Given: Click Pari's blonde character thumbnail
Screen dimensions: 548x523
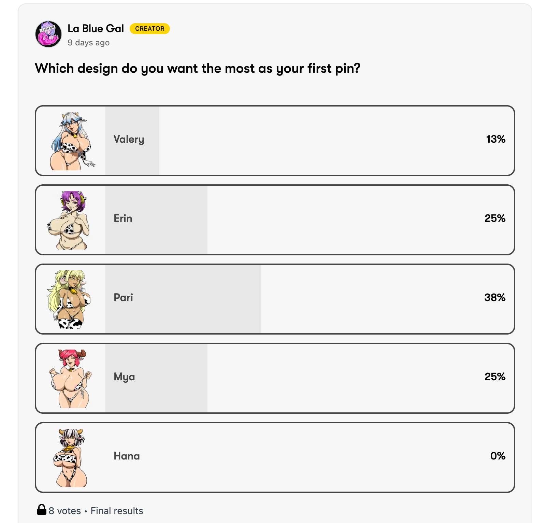Looking at the screenshot, I should point(69,299).
